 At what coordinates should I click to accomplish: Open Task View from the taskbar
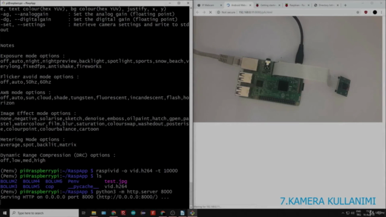tap(84, 213)
